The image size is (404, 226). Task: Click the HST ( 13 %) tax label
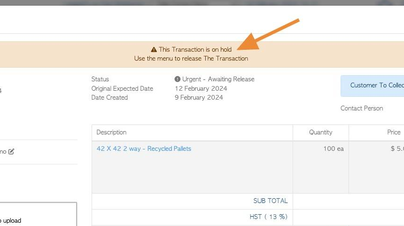[x=268, y=217]
